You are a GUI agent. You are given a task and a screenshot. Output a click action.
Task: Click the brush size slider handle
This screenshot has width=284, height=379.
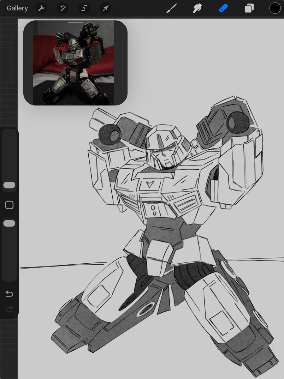(9, 185)
